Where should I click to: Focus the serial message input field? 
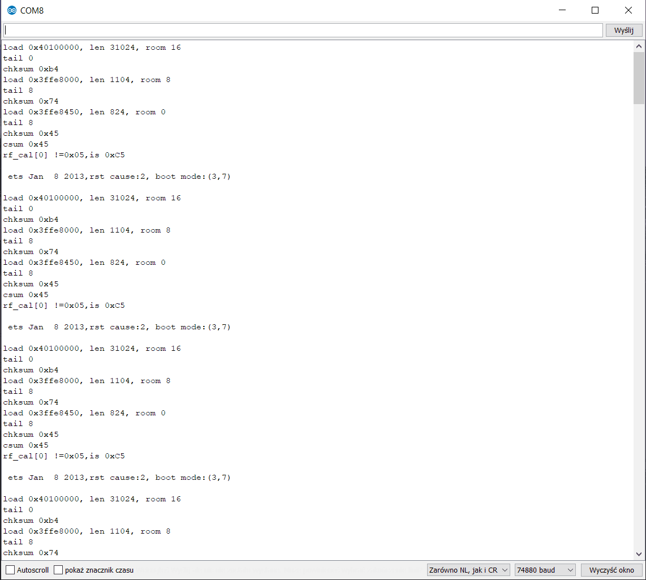click(303, 30)
